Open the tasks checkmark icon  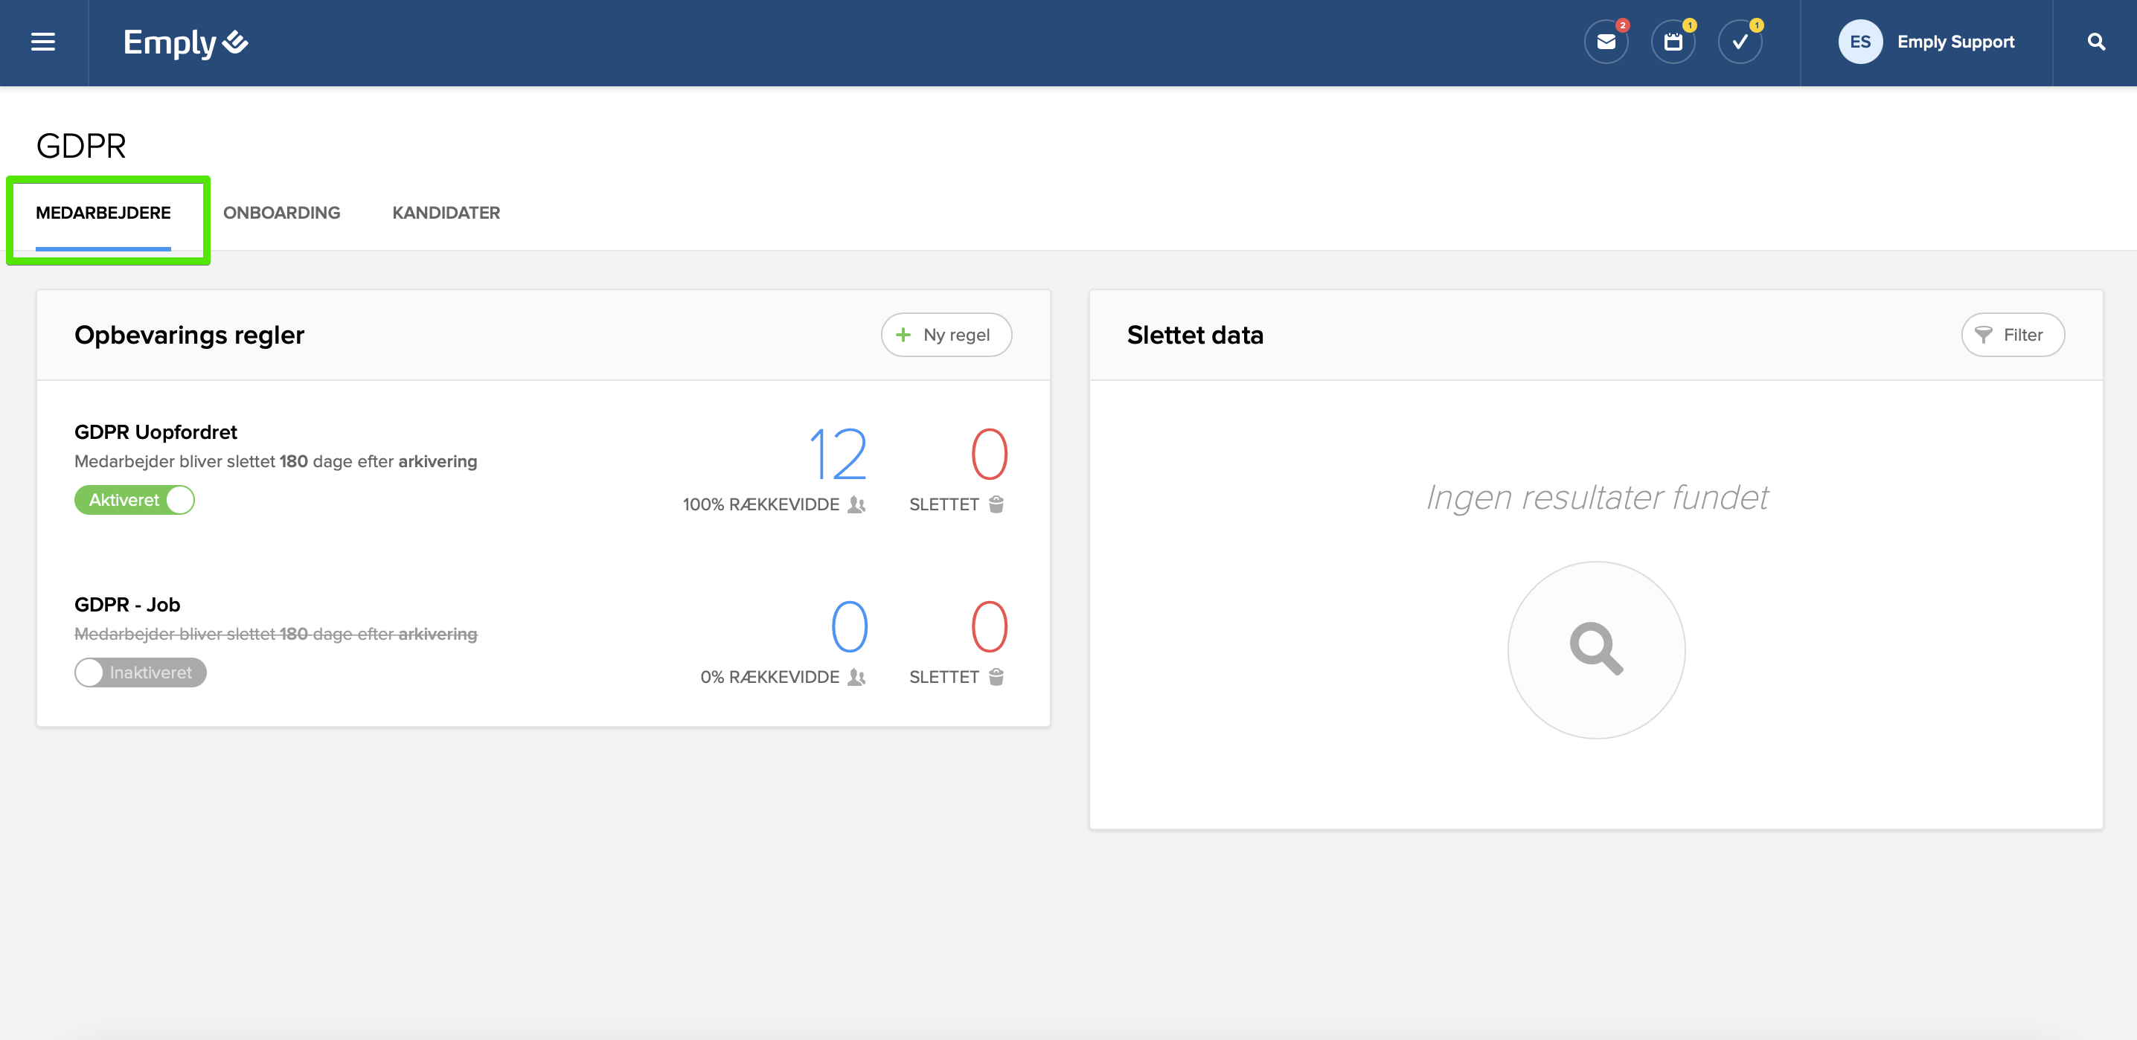click(x=1740, y=42)
